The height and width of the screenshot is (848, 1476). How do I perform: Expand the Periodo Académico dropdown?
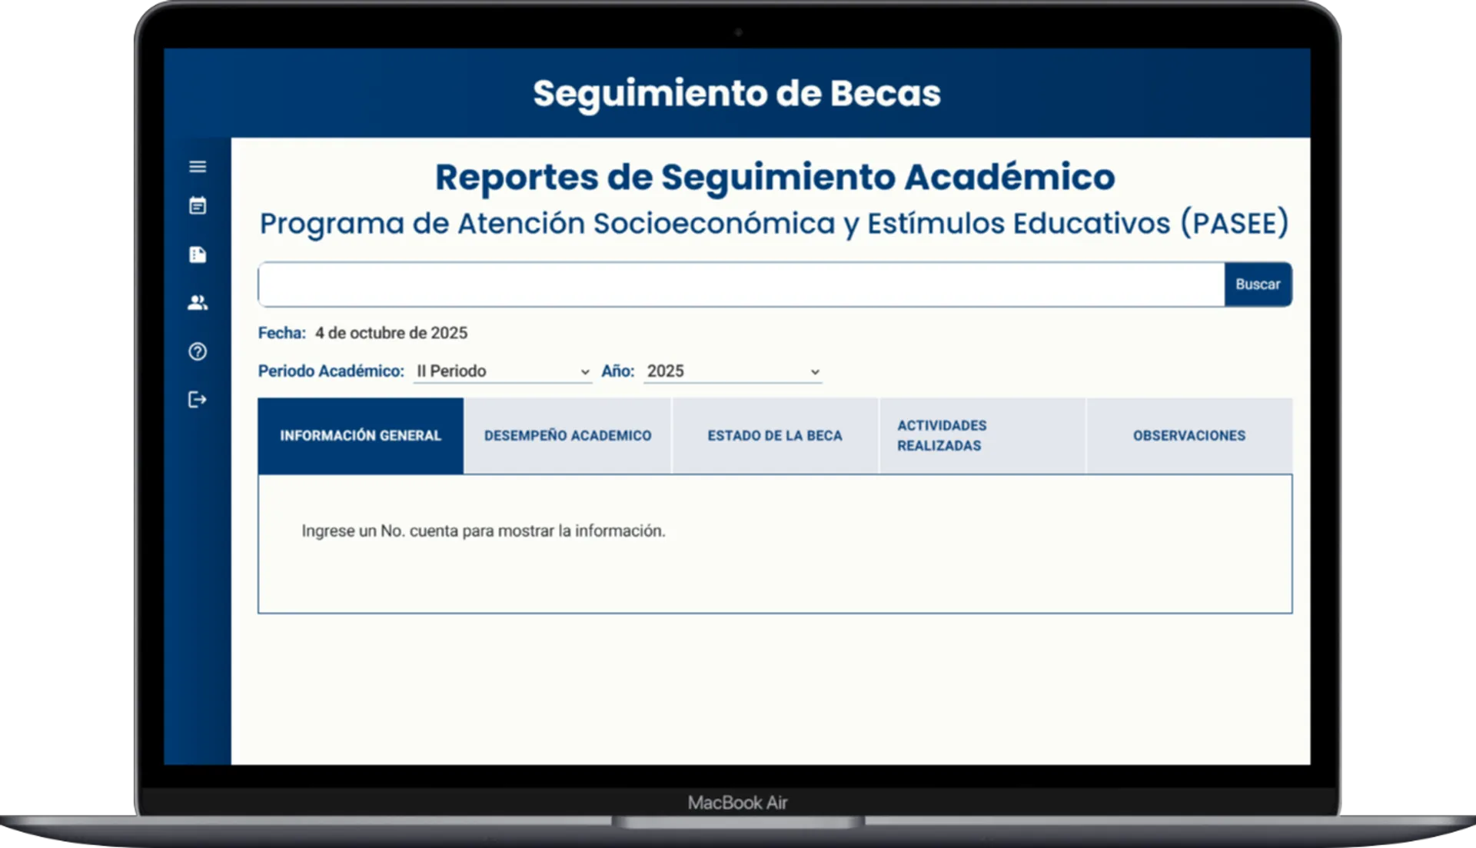502,371
